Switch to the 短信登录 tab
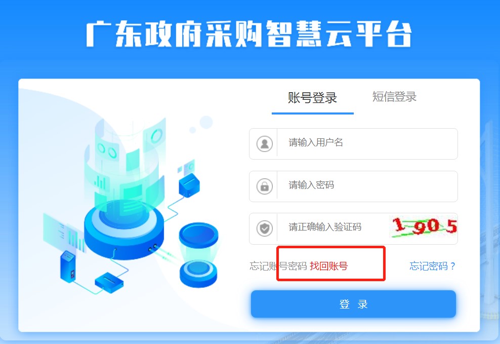The width and height of the screenshot is (500, 344). coord(394,97)
